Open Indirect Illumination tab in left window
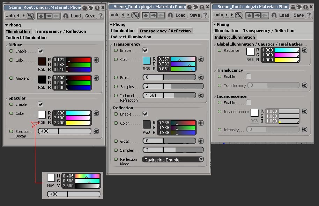The image size is (319, 206). pos(26,38)
